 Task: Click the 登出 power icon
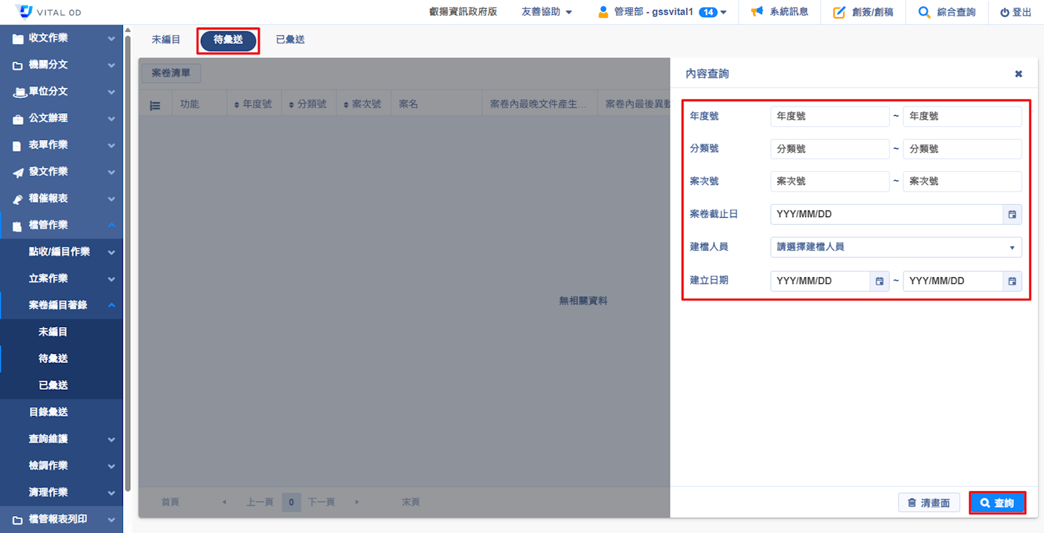1004,12
